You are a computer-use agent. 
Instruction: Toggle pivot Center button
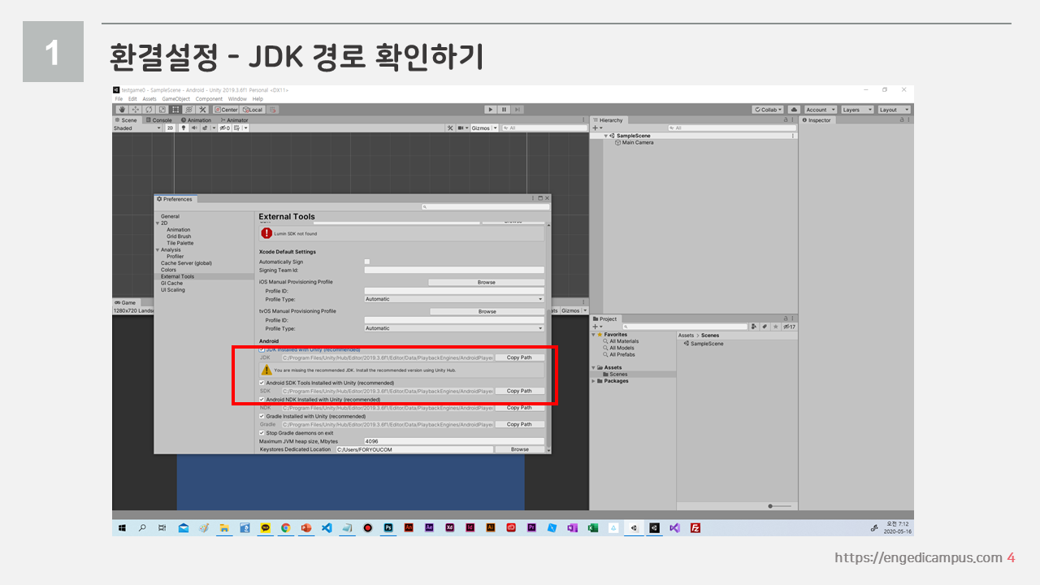pyautogui.click(x=226, y=110)
